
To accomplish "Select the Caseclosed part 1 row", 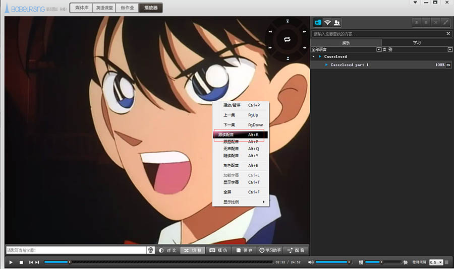I will coord(381,65).
